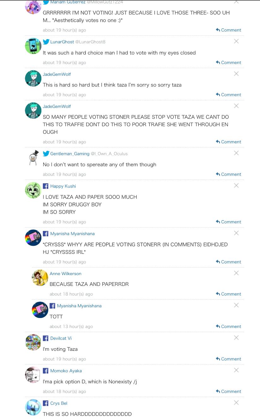Open the @LunarGhost8 Twitter handle
Viewport: 260px width, 419px height.
[x=90, y=42]
